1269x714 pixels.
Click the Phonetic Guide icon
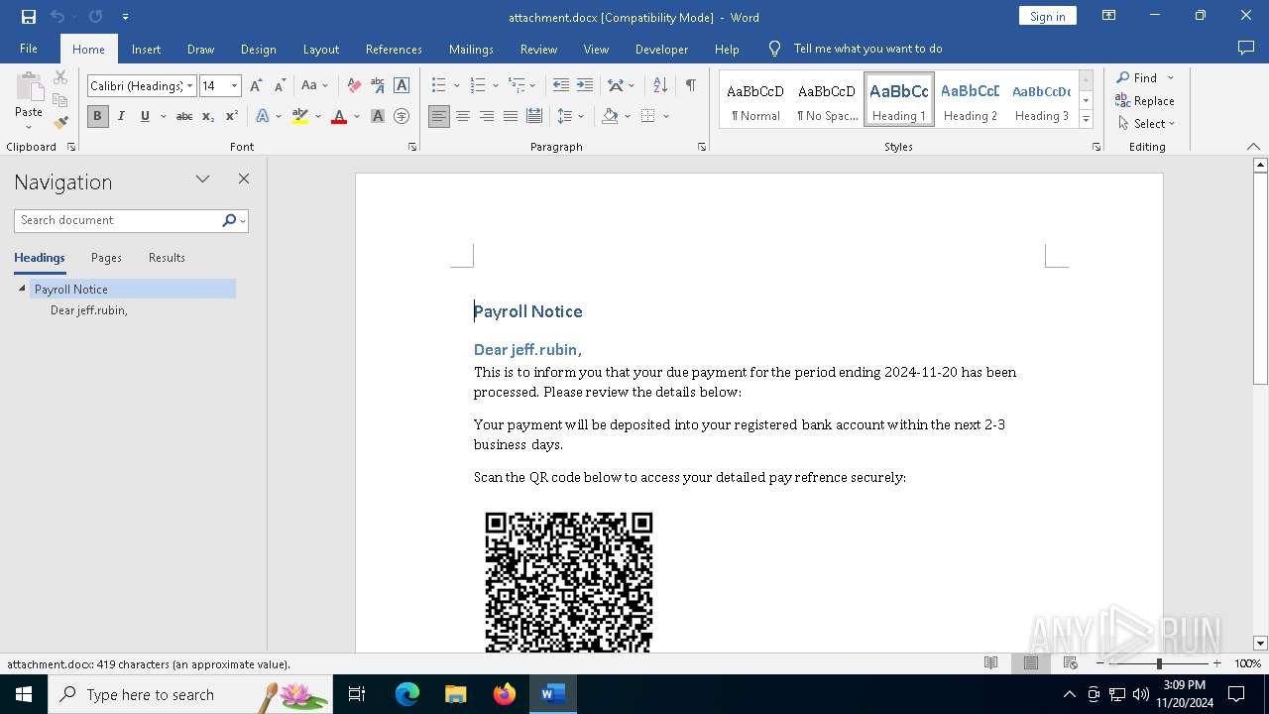pyautogui.click(x=378, y=85)
